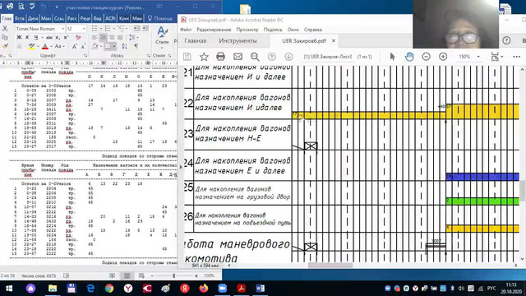Toggle Underline (Ч) in Word
526x296 pixels.
pyautogui.click(x=36, y=37)
